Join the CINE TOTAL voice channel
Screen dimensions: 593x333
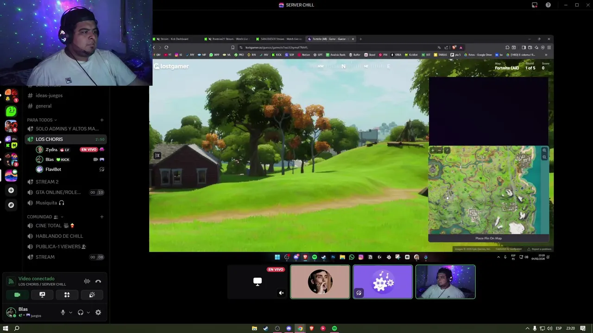click(66, 226)
